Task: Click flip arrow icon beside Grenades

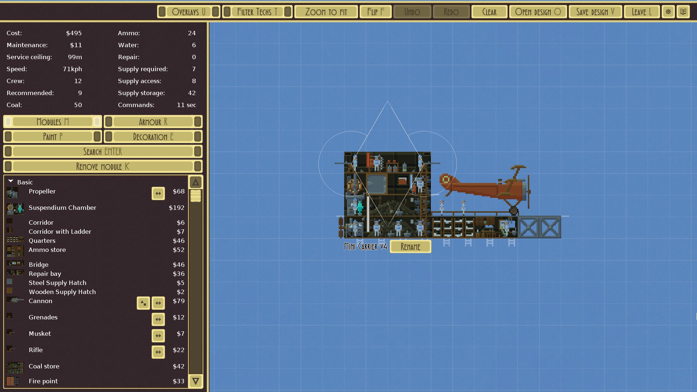Action: (x=158, y=319)
